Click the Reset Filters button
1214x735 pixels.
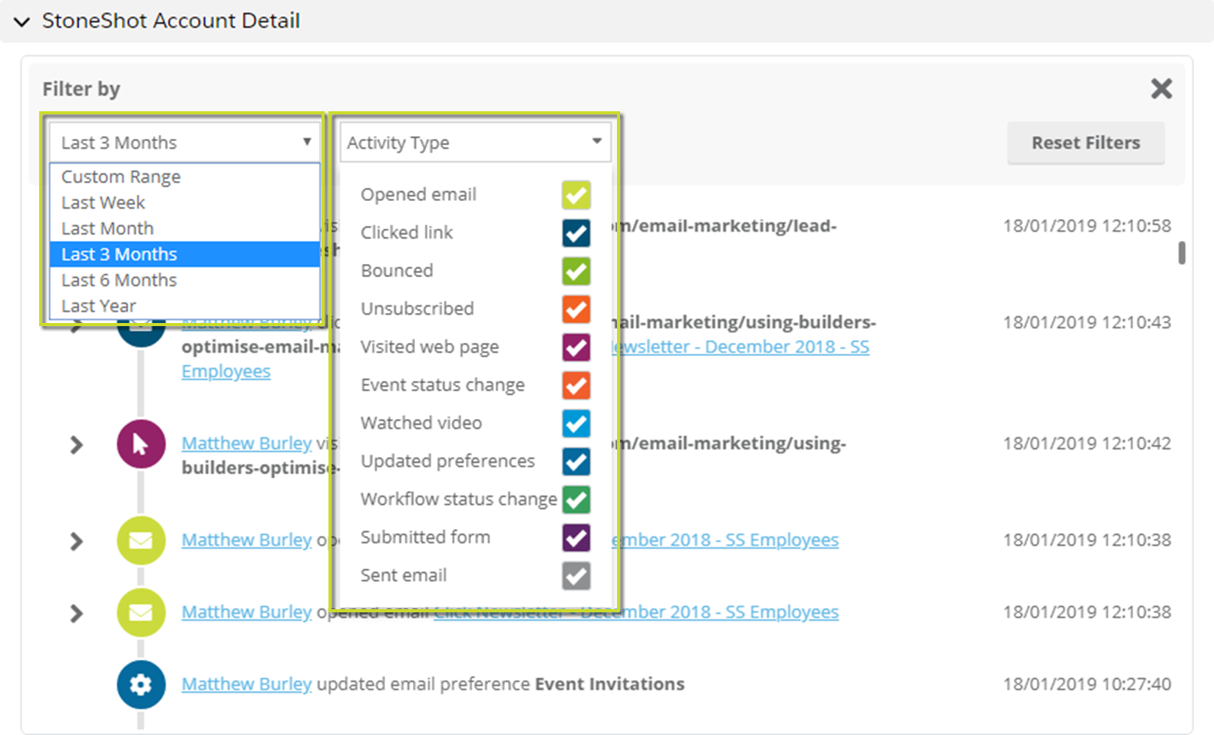[1085, 143]
